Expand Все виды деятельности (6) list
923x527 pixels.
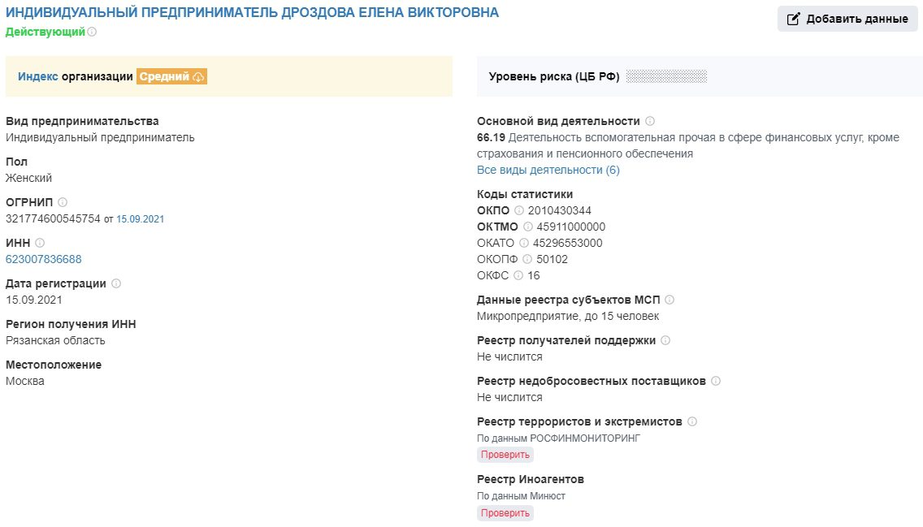tap(548, 170)
